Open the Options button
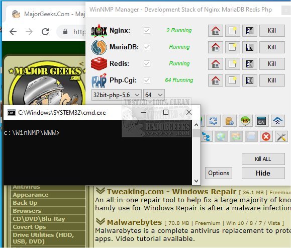Image resolution: width=291 pixels, height=248 pixels. click(219, 173)
